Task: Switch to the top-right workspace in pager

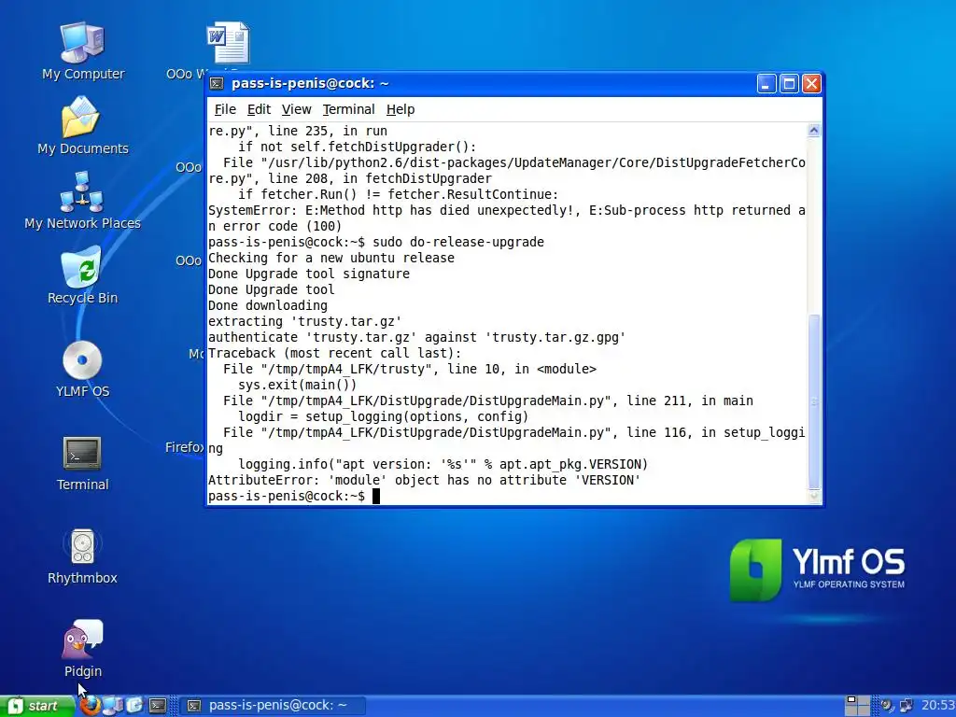Action: [864, 700]
